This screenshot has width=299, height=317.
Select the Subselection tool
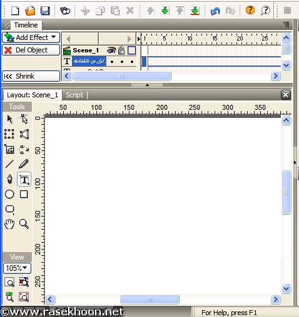24,119
